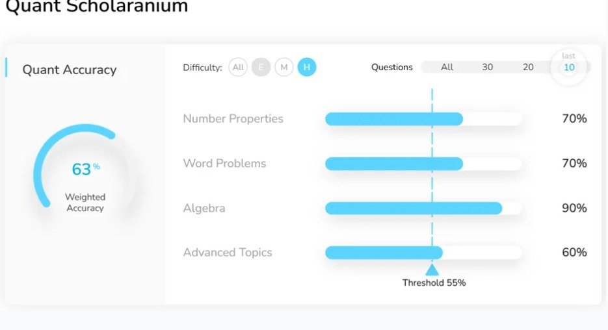Open the Number Properties topic label

pos(233,119)
